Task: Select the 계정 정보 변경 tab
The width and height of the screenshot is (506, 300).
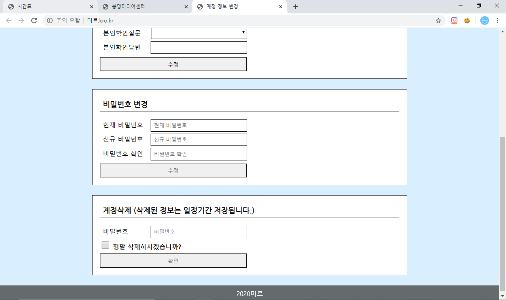Action: [x=239, y=7]
